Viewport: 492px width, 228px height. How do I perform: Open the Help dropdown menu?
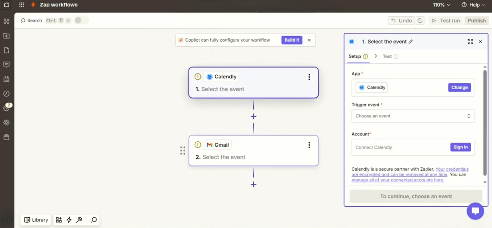pos(473,5)
